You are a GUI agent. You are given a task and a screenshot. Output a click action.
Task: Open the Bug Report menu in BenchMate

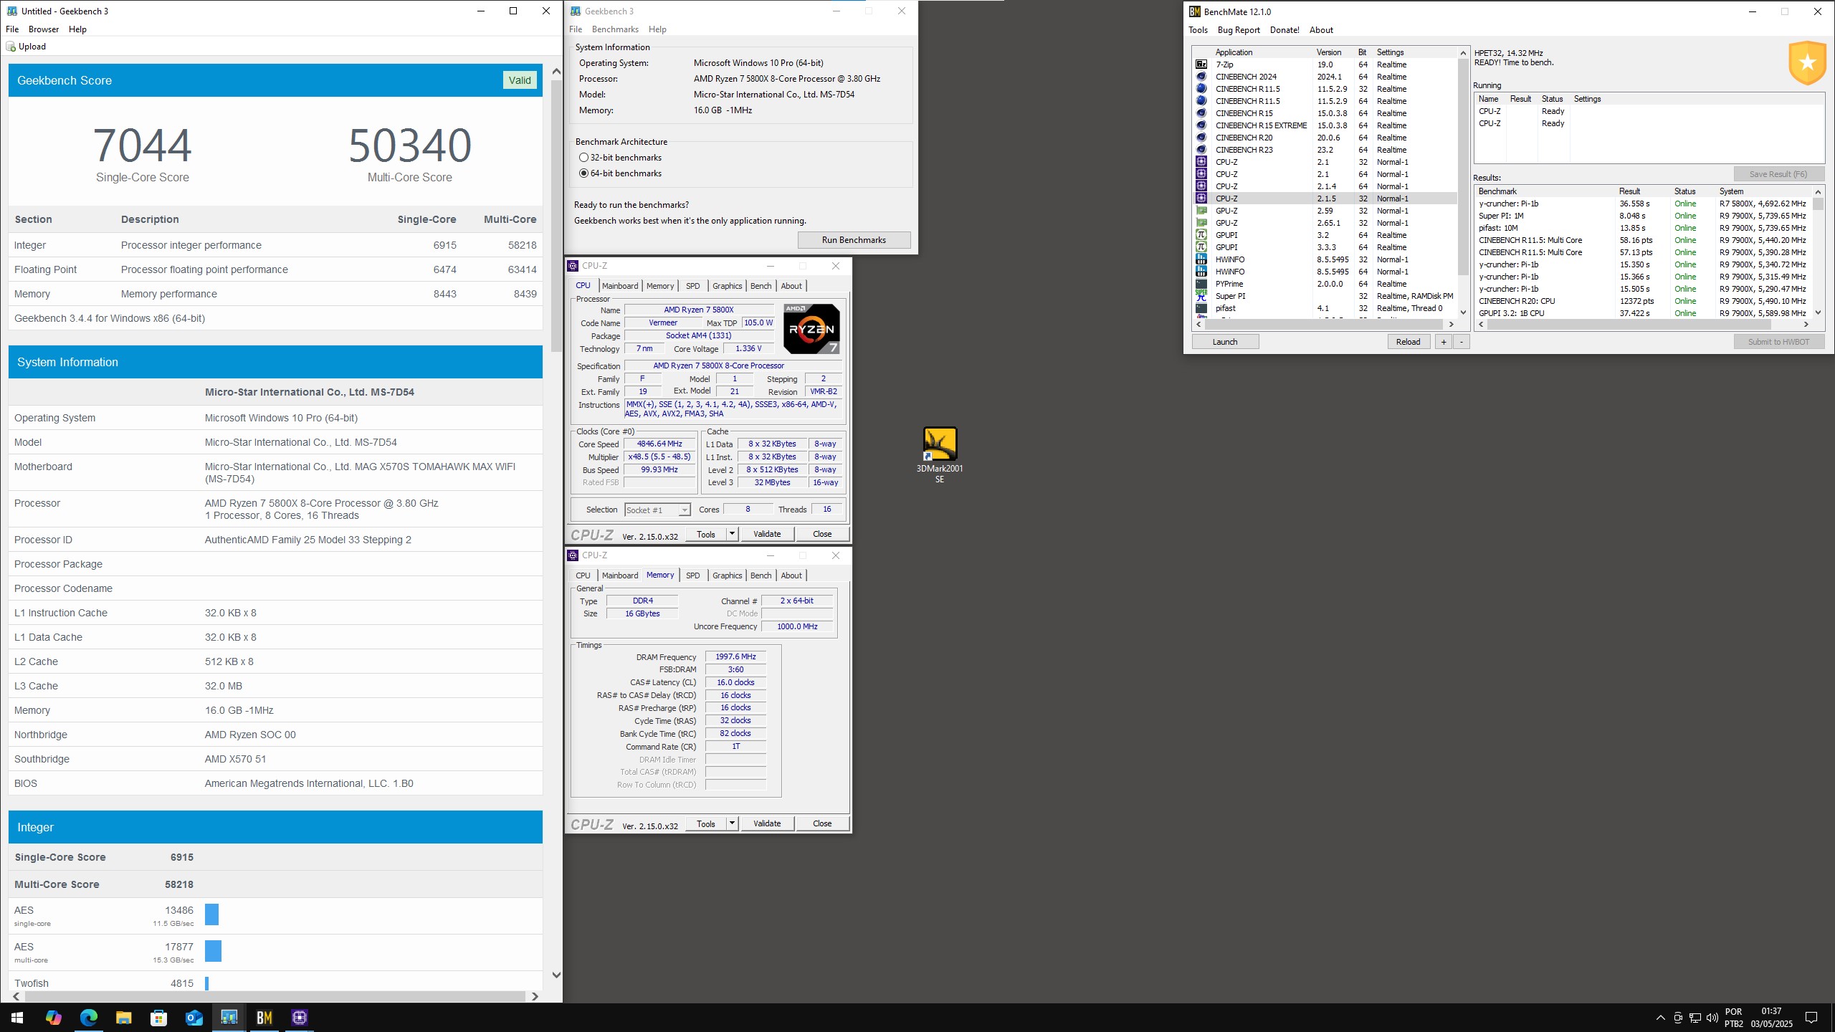pyautogui.click(x=1239, y=30)
